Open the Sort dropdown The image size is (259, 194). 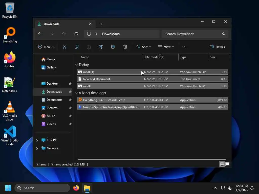tap(143, 47)
